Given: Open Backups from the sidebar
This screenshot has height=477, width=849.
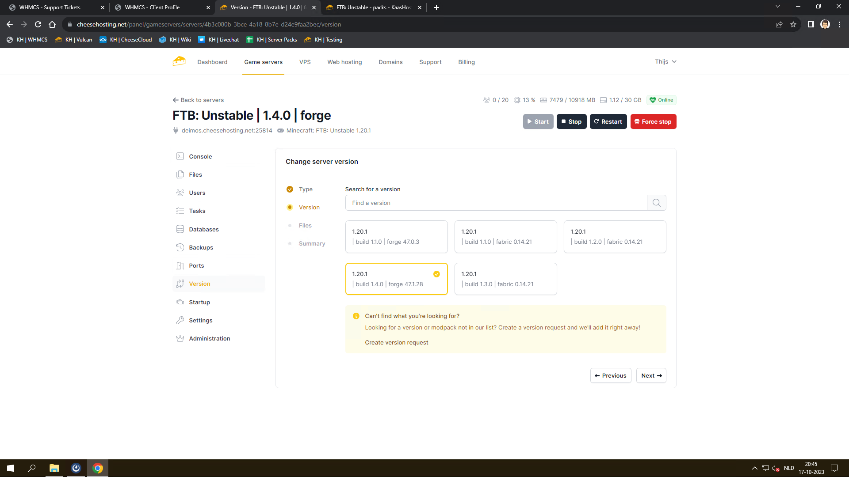Looking at the screenshot, I should pyautogui.click(x=201, y=247).
